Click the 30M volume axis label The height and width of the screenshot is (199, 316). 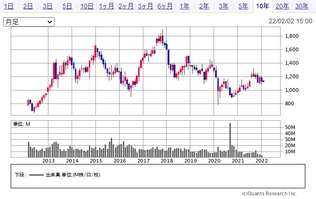coord(290,139)
